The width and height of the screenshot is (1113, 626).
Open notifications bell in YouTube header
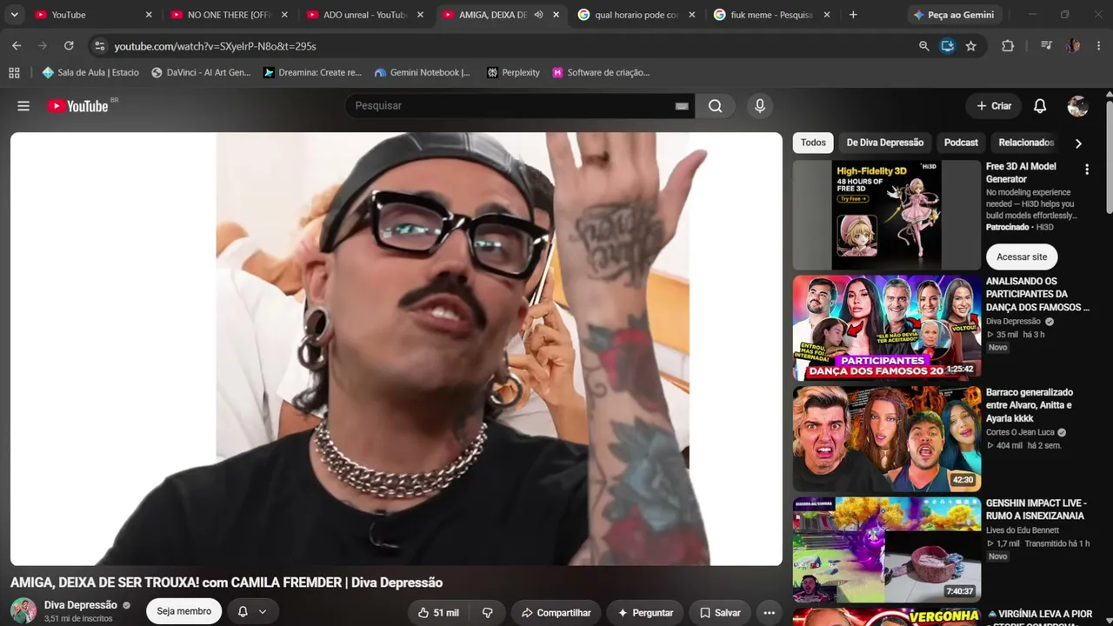tap(1040, 106)
